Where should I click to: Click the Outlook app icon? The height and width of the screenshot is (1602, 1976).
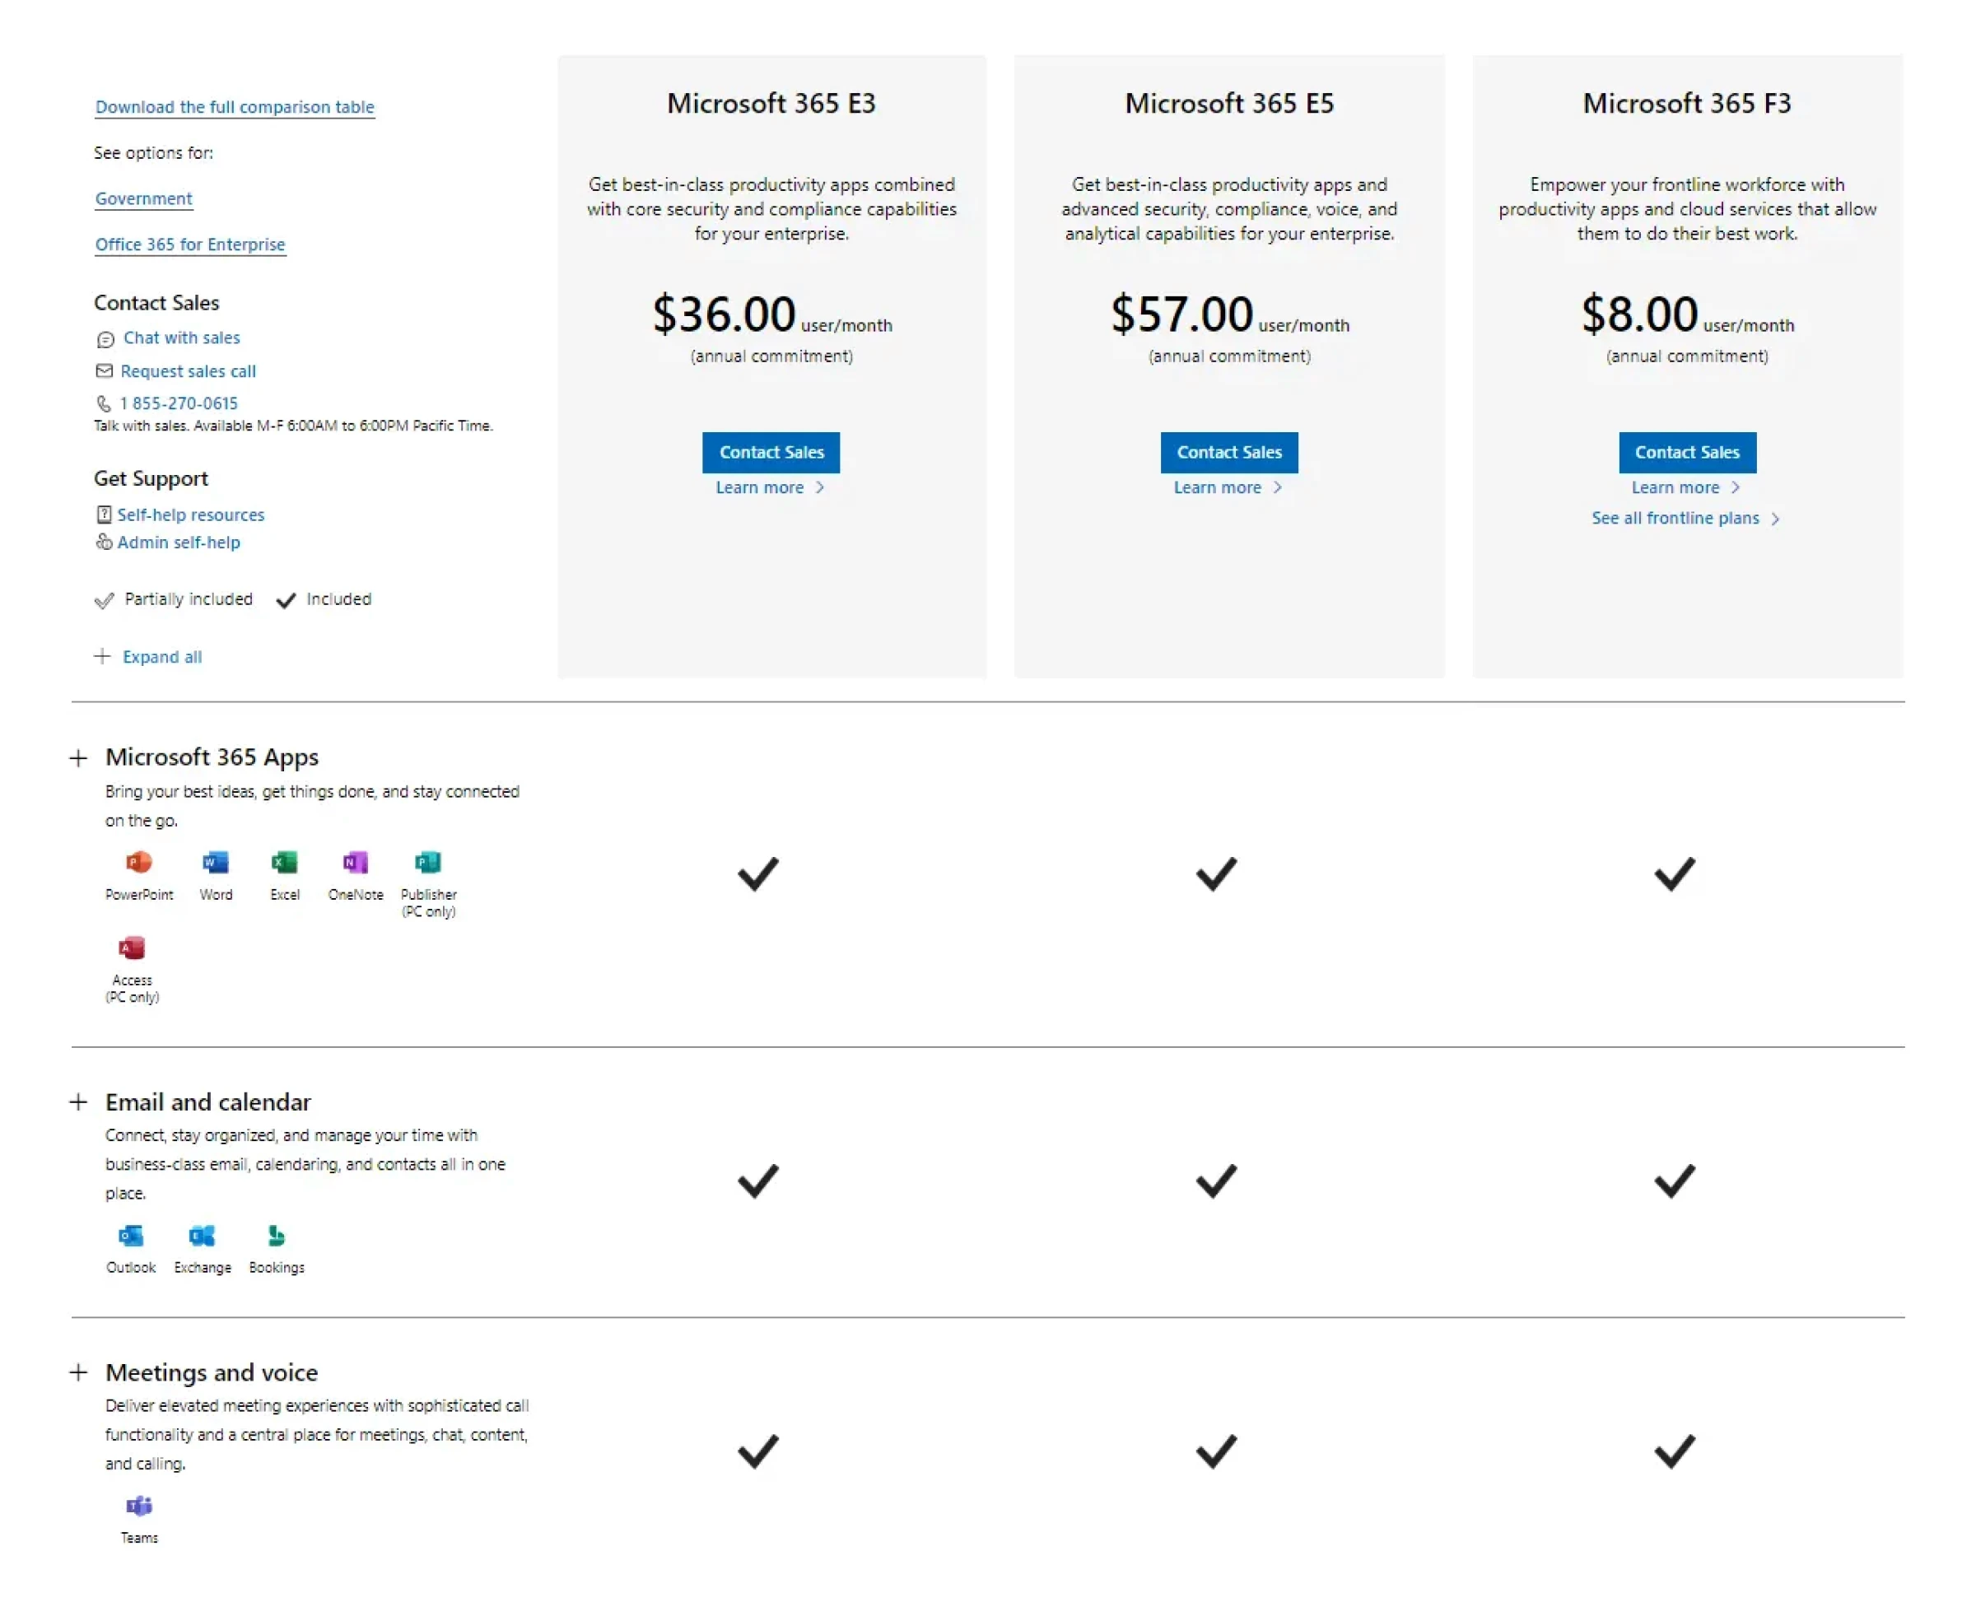point(131,1235)
